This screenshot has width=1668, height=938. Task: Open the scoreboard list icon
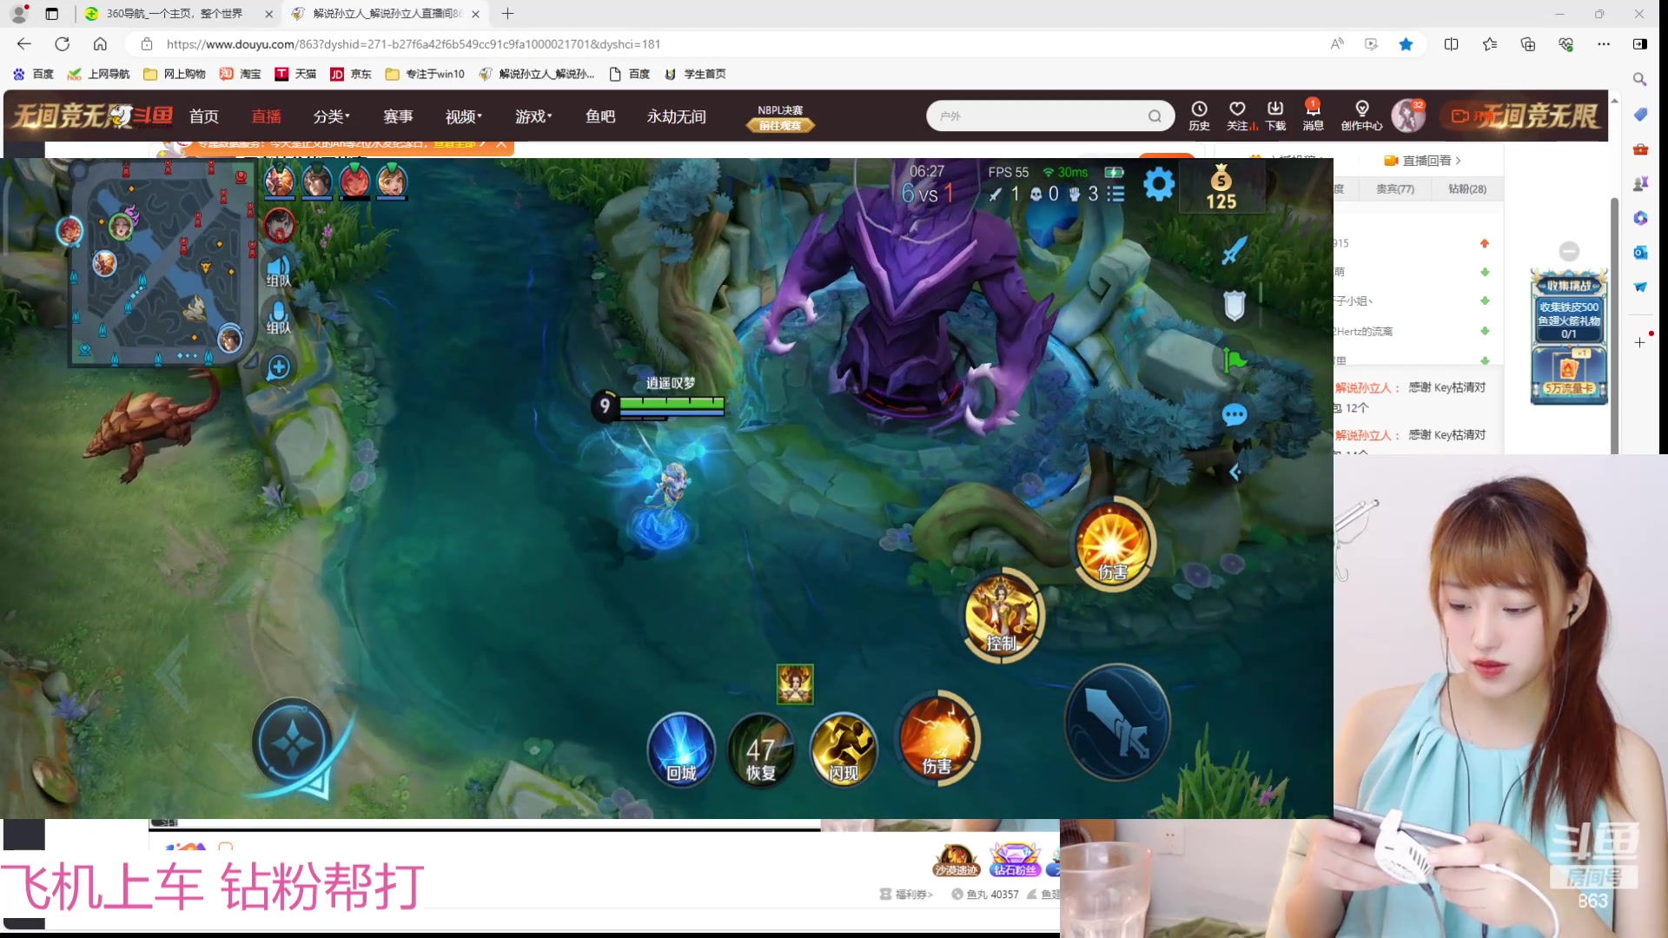[x=1116, y=194]
